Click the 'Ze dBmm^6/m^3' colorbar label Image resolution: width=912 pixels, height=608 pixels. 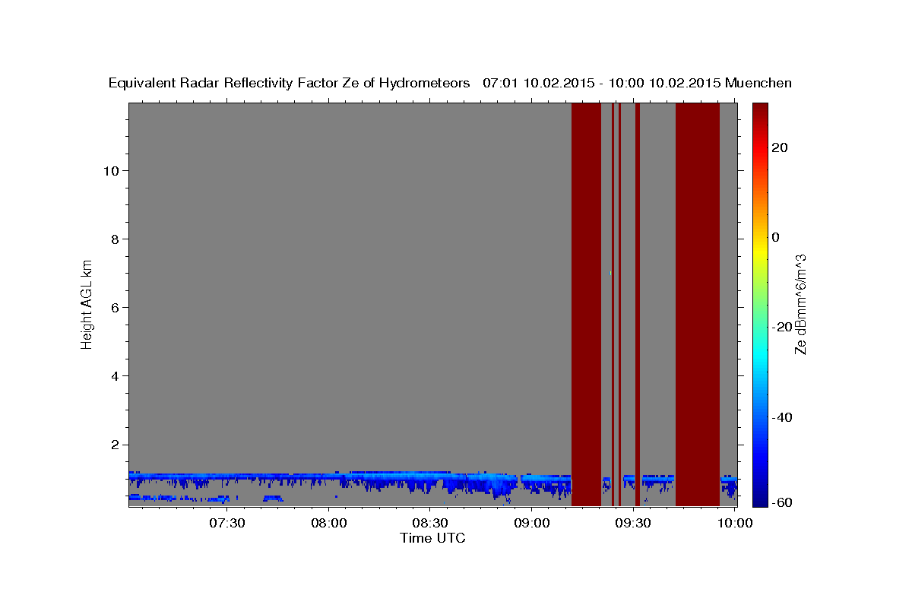coord(800,304)
